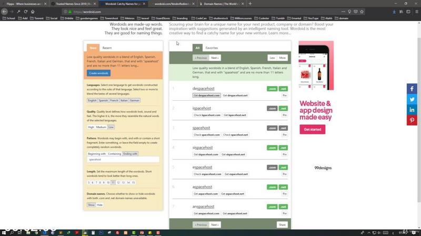The image size is (421, 236).
Task: Open the taskbar search icon
Action: (12, 233)
